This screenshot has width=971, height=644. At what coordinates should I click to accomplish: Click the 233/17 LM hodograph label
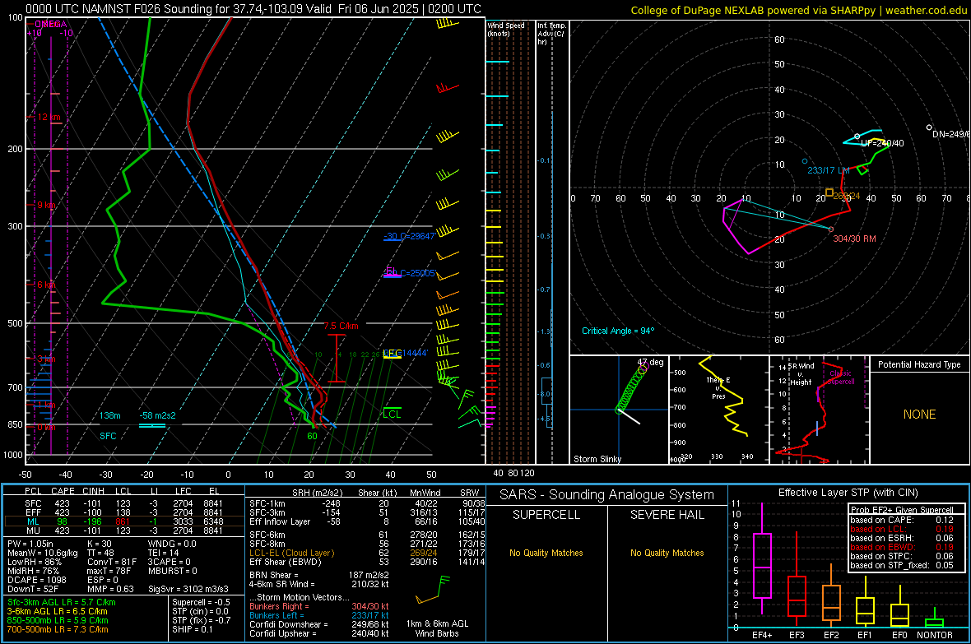point(828,170)
